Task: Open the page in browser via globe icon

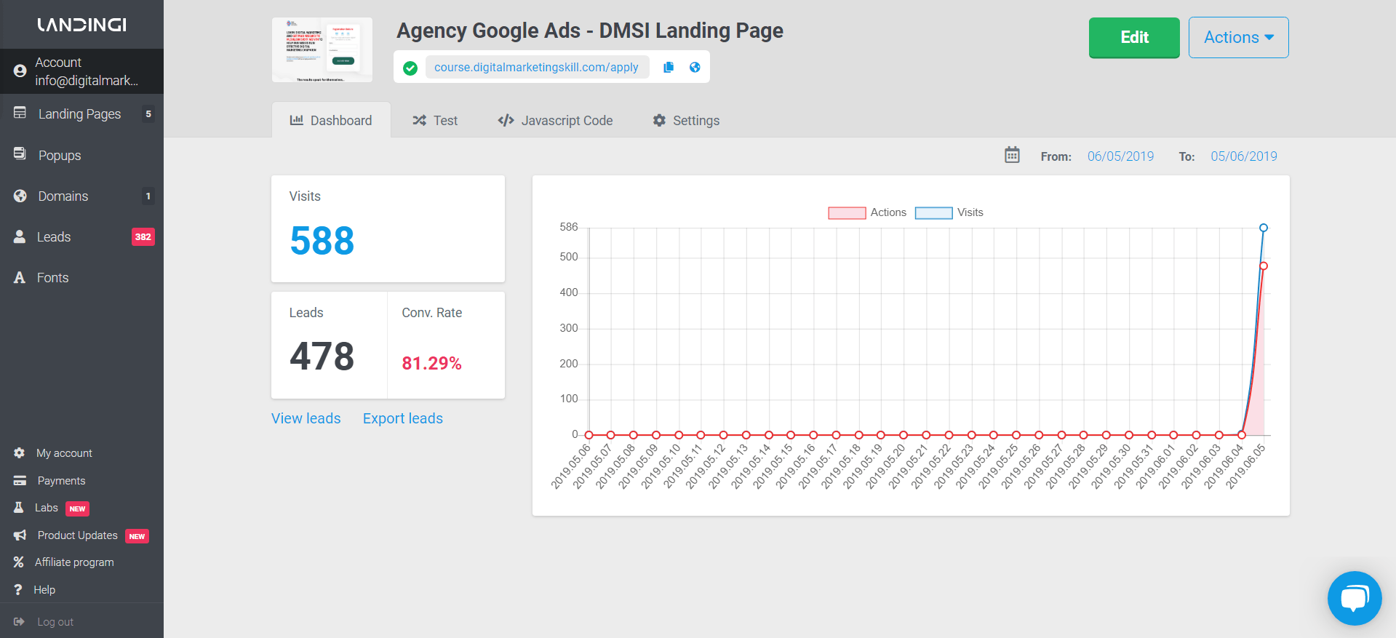Action: pyautogui.click(x=695, y=67)
